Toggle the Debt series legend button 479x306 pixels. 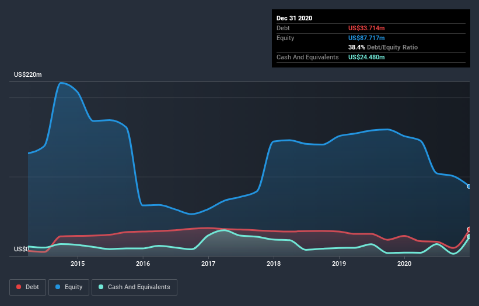27,287
